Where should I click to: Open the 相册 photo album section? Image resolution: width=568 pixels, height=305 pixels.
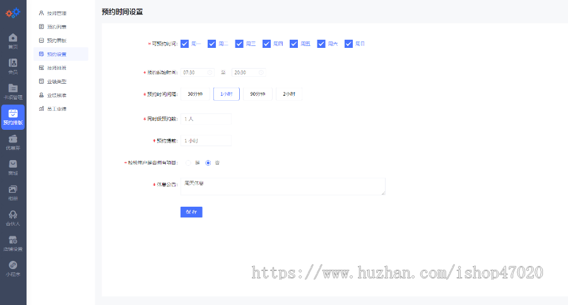13,193
